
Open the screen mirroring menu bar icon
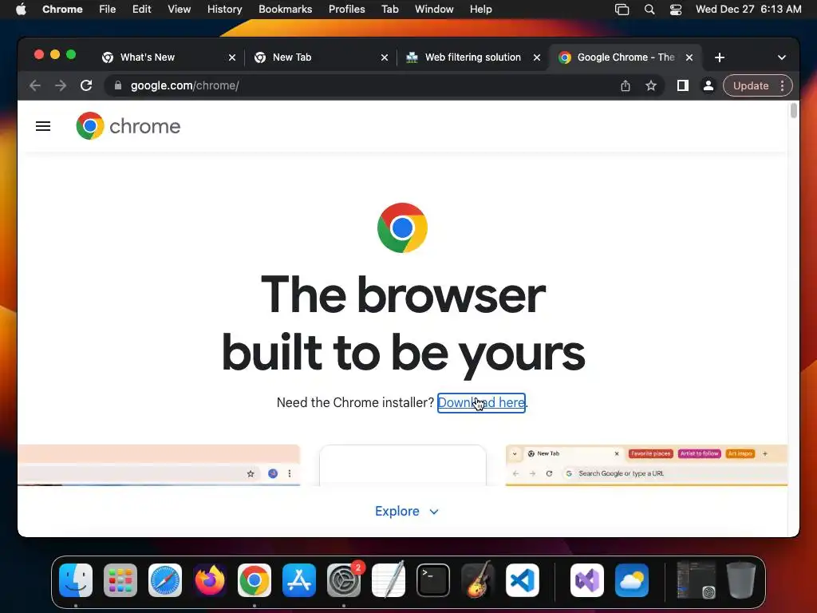622,10
